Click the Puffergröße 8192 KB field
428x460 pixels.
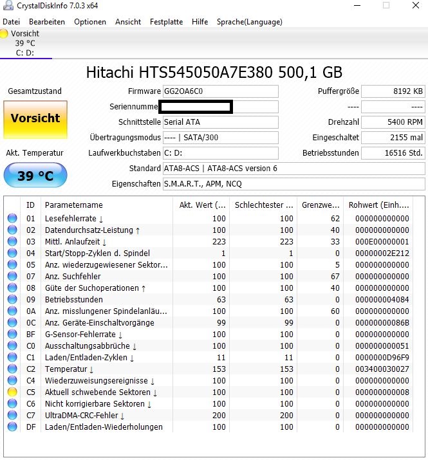393,91
